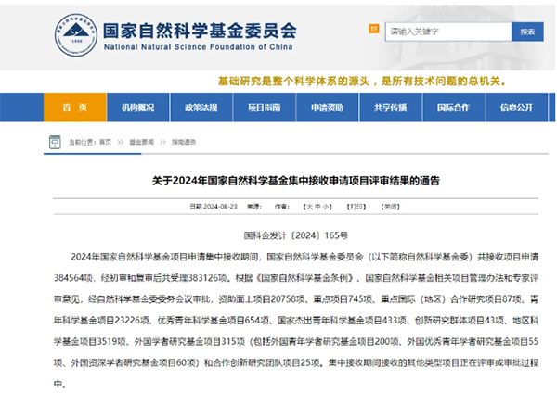Open the 首页 home tab

75,108
